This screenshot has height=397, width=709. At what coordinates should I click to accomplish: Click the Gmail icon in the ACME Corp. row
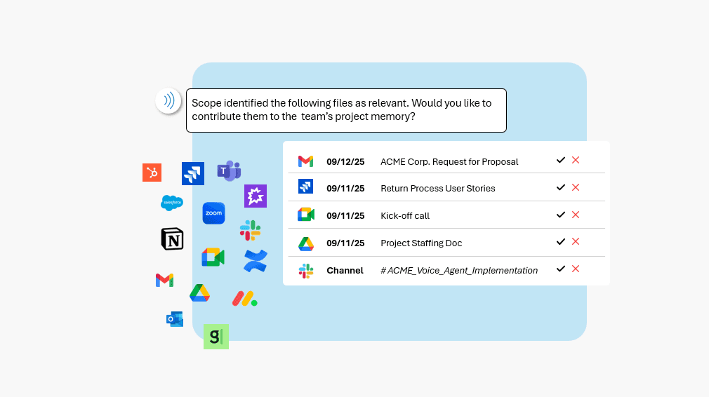click(305, 161)
